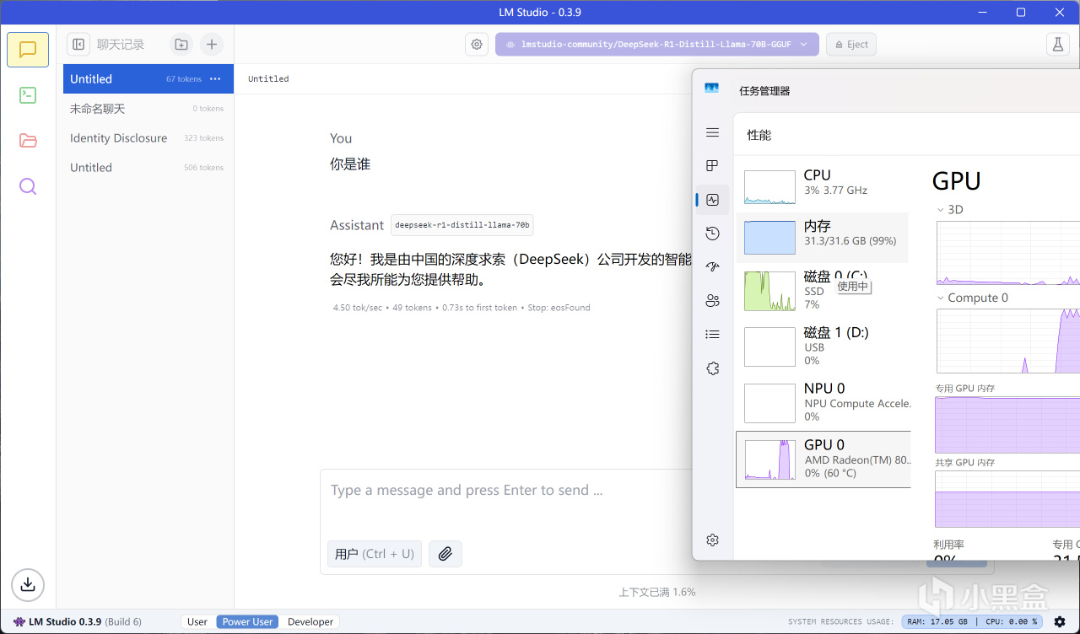Viewport: 1080px width, 634px height.
Task: Open Task Manager hamburger menu
Action: pyautogui.click(x=712, y=132)
